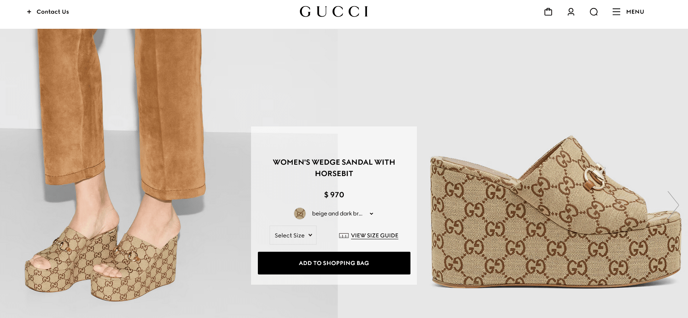Click the ruler size guide icon

344,235
